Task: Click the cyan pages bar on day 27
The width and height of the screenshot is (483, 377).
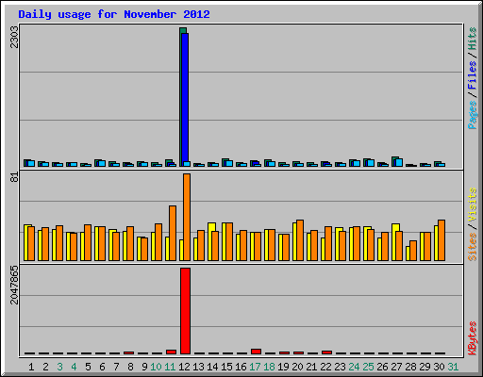Action: pos(399,162)
